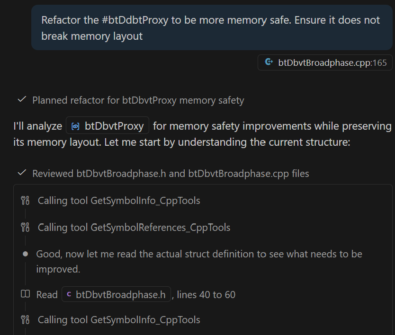Click the open book icon next to the Read step
This screenshot has width=395, height=335.
pos(26,294)
